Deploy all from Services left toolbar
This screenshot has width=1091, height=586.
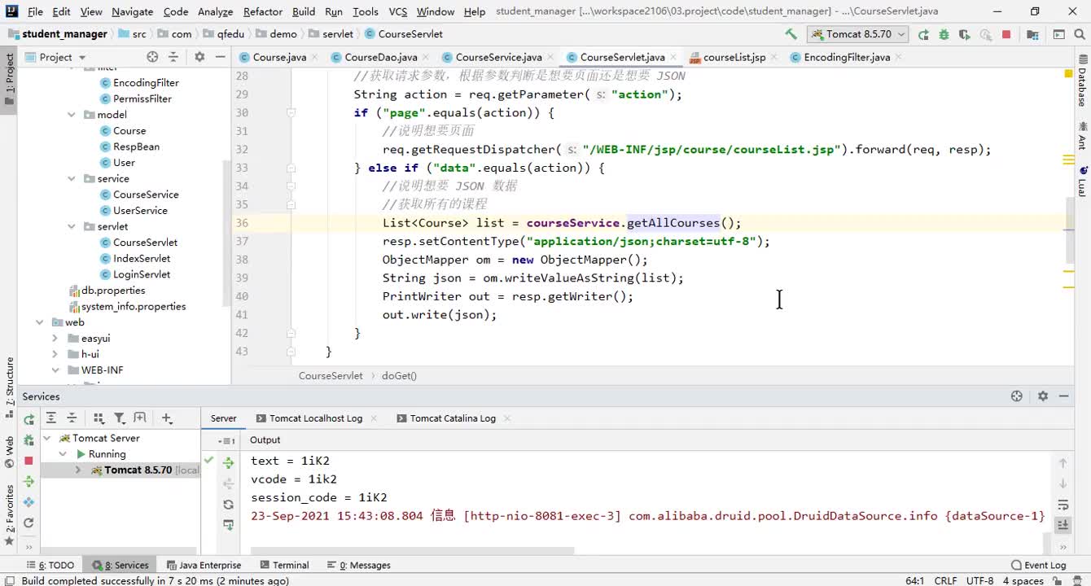28,481
